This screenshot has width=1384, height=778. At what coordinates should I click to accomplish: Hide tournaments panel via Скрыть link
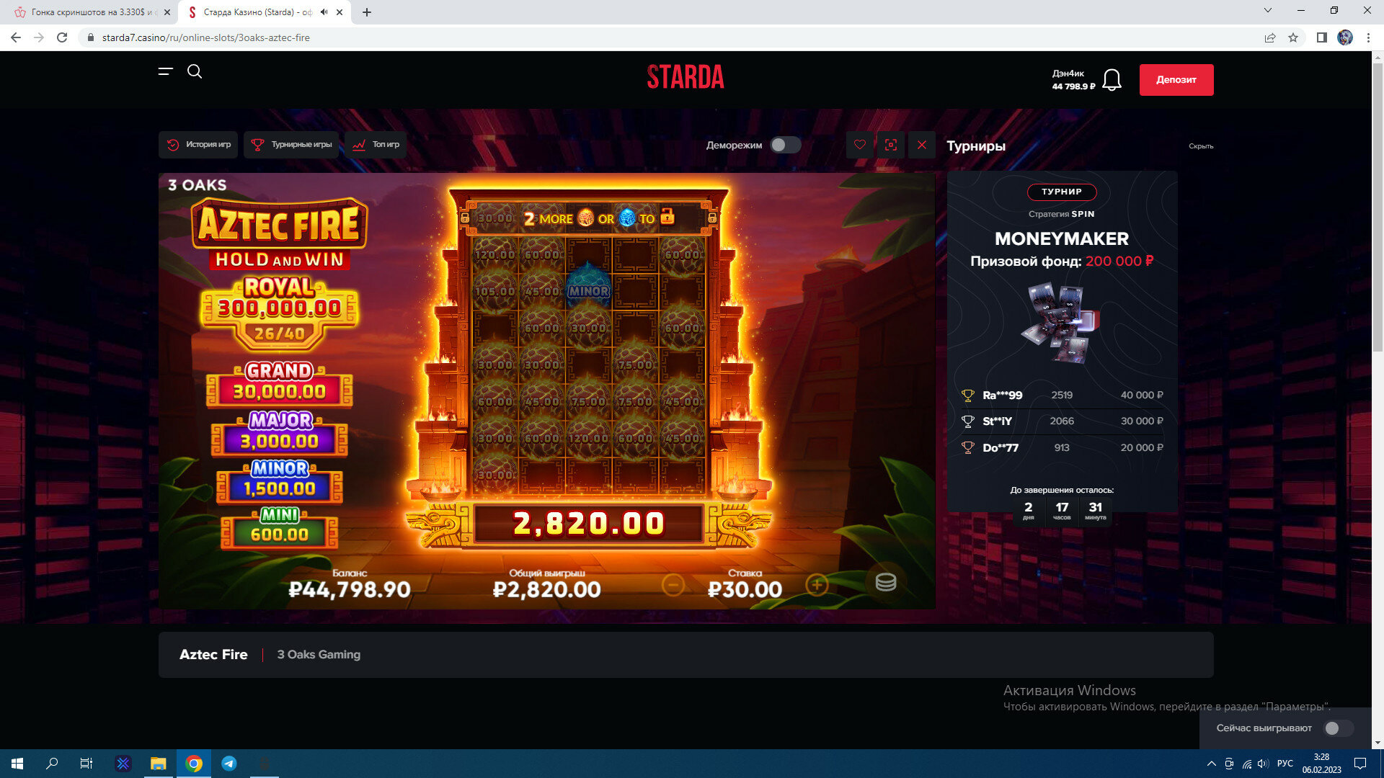(x=1200, y=146)
